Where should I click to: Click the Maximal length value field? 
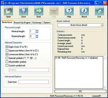pos(32,36)
